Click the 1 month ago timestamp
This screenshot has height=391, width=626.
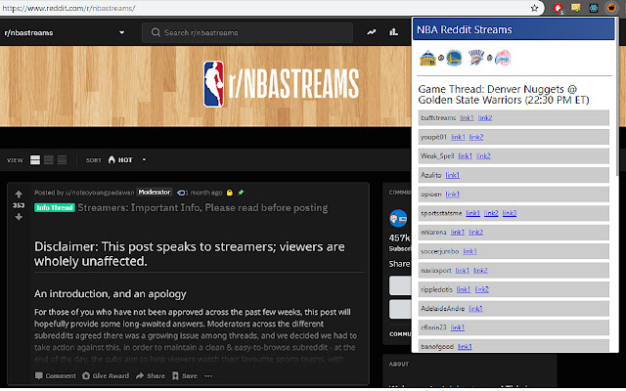point(203,193)
